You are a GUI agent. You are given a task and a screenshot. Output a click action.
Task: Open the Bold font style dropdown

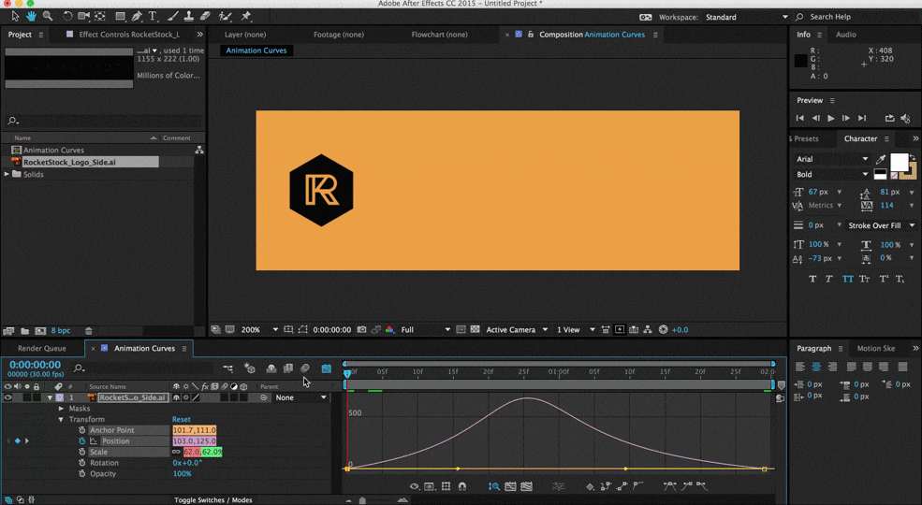click(x=831, y=174)
